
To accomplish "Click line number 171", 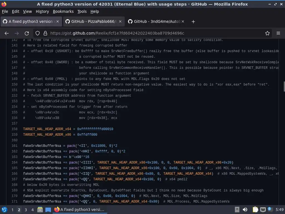I will (x=14, y=201).
